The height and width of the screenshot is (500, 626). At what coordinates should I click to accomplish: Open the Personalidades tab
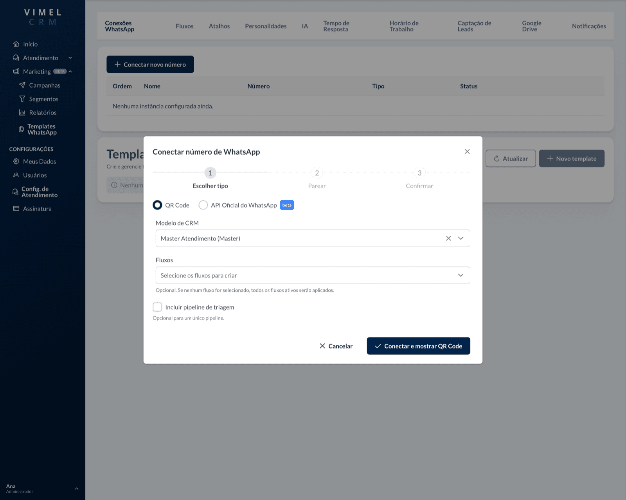pos(266,26)
